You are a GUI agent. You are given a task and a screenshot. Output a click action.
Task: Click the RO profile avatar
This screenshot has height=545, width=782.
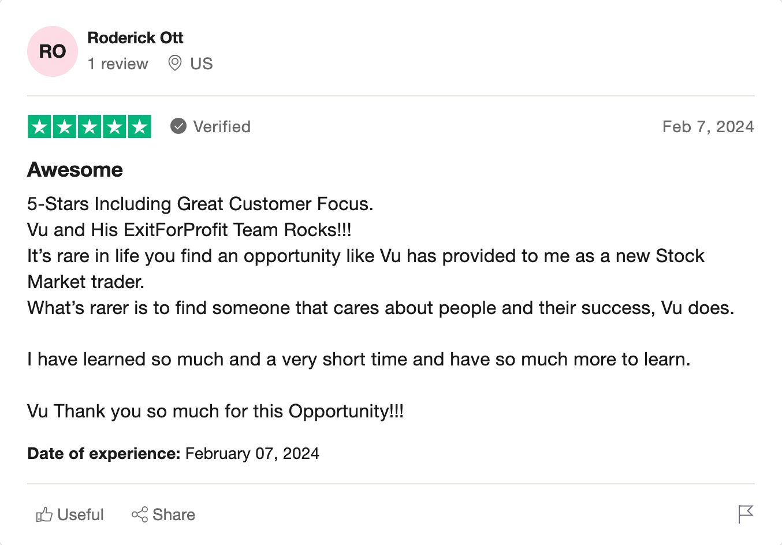[x=53, y=51]
